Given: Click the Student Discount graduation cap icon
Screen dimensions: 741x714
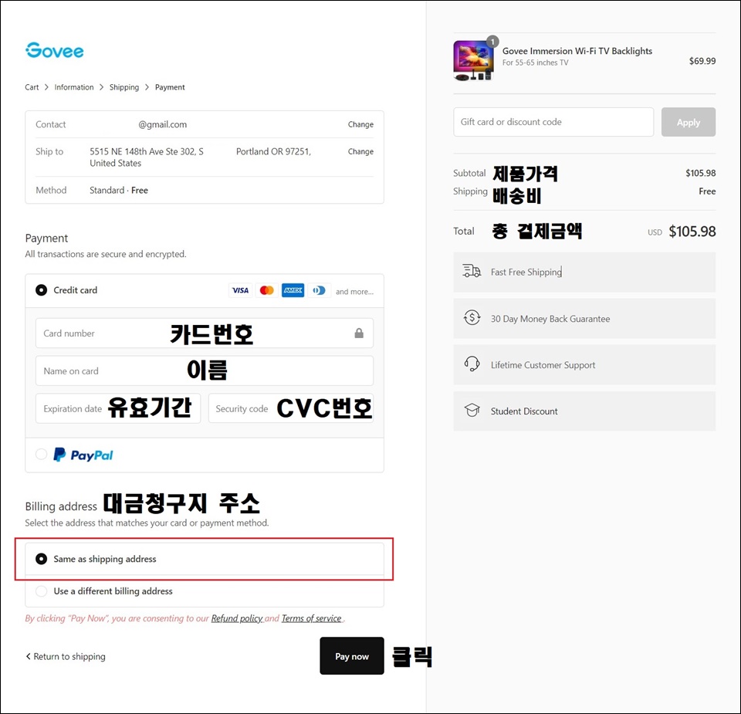Looking at the screenshot, I should point(472,410).
